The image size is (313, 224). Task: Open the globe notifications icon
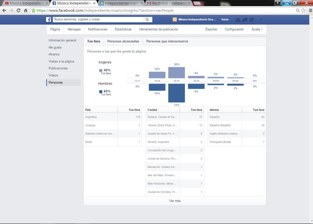[252, 20]
